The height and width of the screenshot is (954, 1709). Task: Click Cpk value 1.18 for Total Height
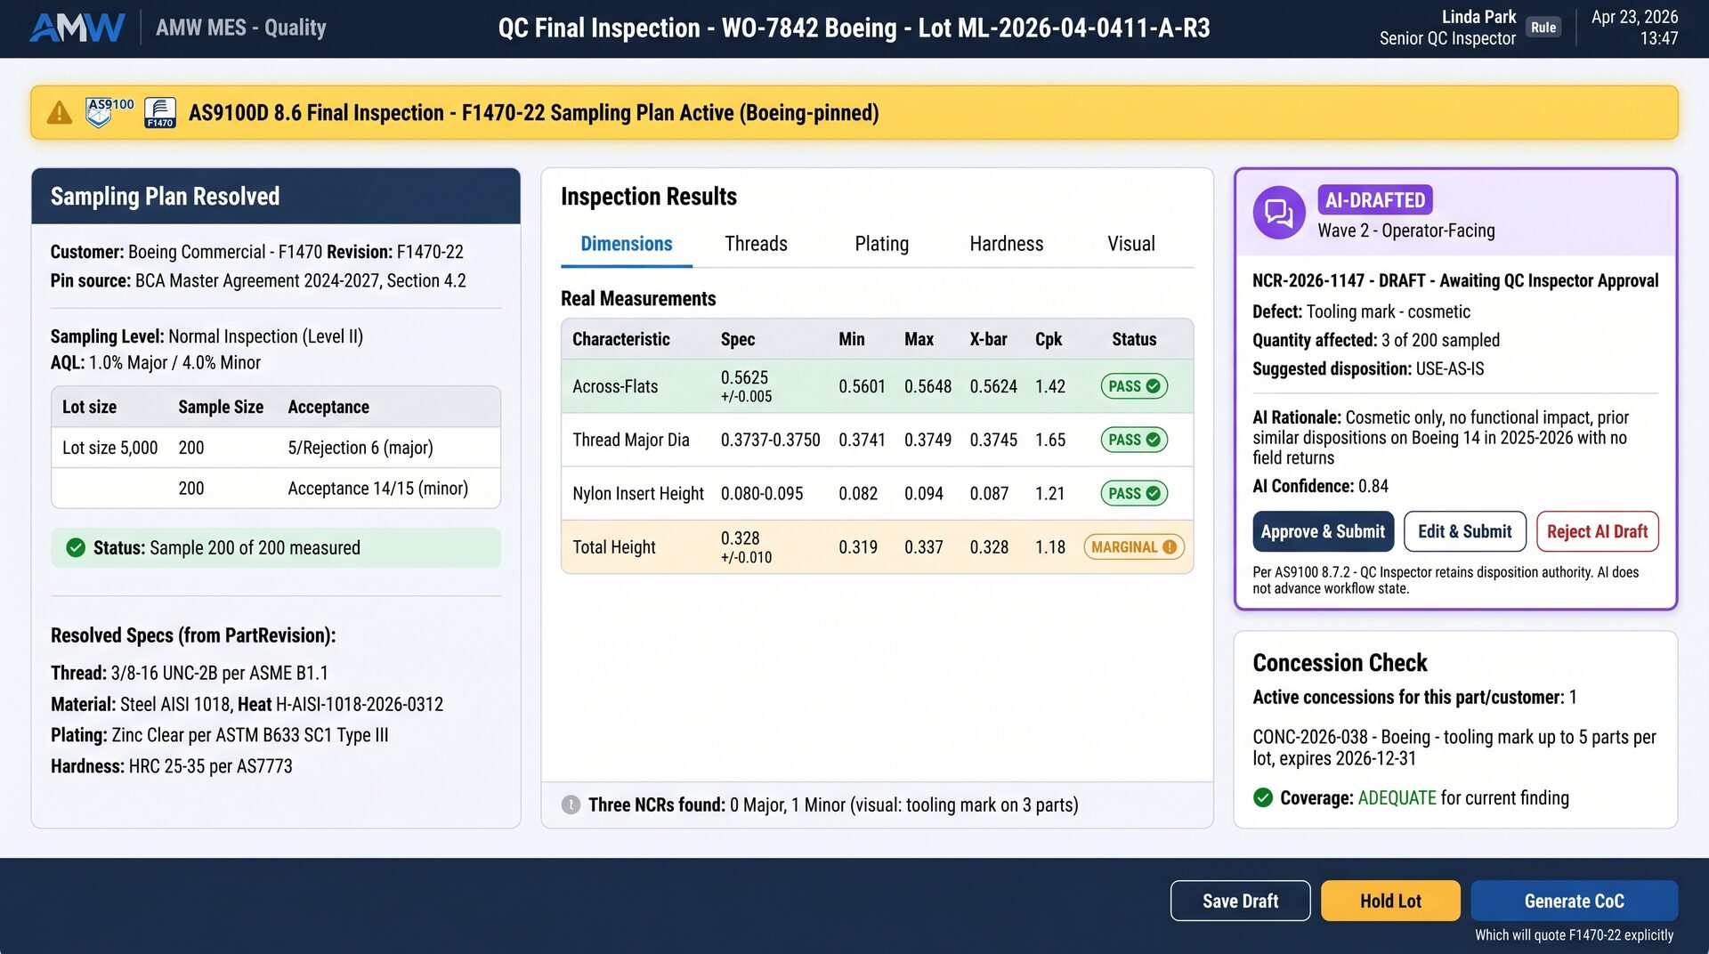click(1050, 547)
